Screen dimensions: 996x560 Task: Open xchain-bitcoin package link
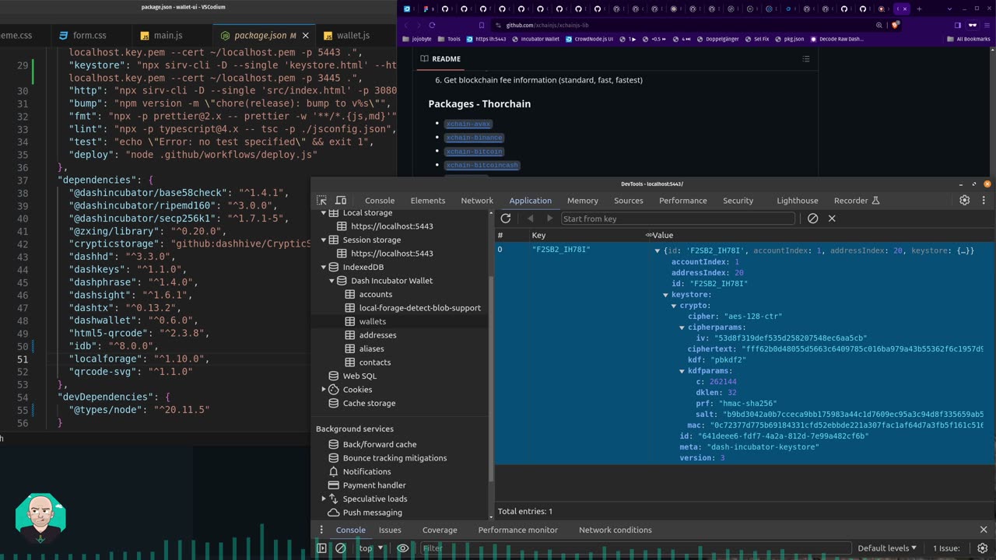pos(474,152)
